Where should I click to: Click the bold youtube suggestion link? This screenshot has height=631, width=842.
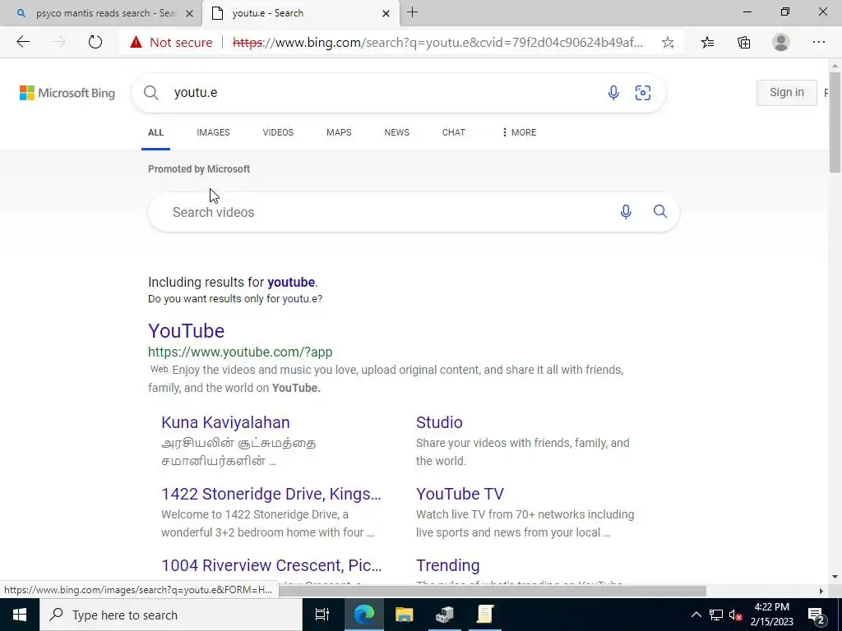coord(291,283)
